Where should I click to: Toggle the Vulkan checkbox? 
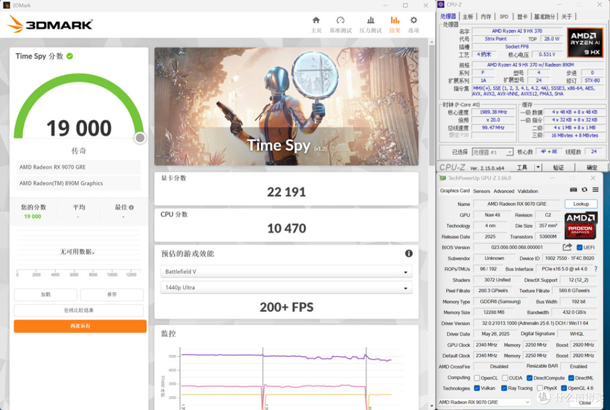pos(477,388)
